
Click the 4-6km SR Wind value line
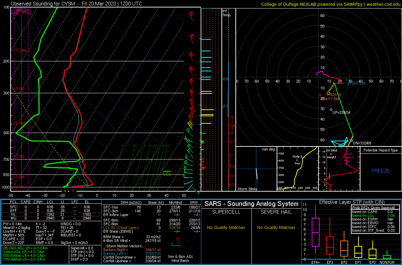(x=132, y=241)
